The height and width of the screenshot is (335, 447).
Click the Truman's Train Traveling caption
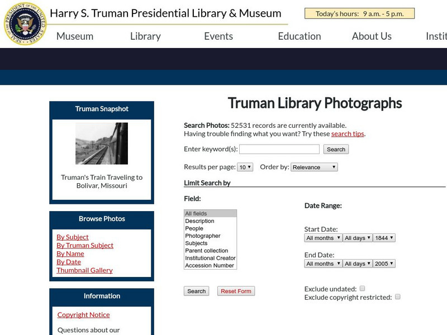tap(102, 181)
